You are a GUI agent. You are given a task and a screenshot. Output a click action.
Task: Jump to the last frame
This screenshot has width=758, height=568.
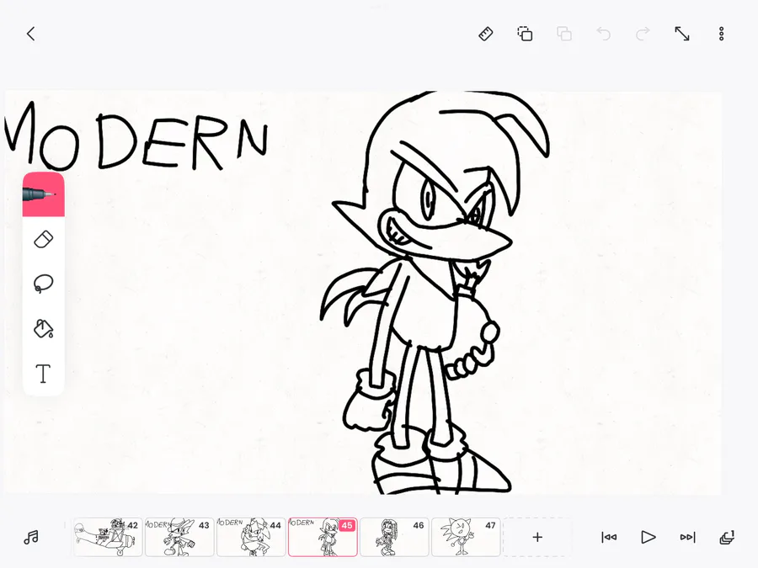tap(687, 537)
